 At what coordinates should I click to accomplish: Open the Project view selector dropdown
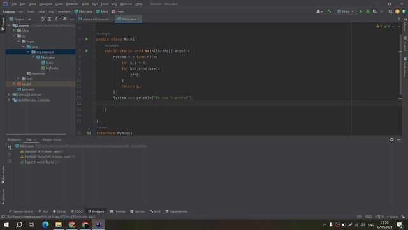click(20, 19)
